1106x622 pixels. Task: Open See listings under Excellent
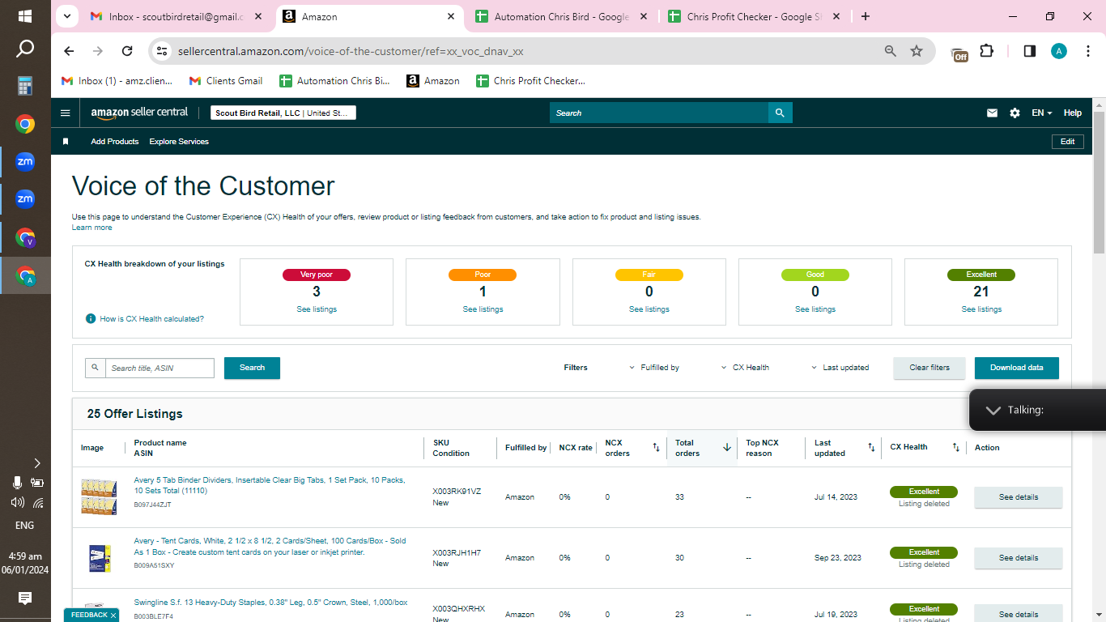tap(981, 309)
